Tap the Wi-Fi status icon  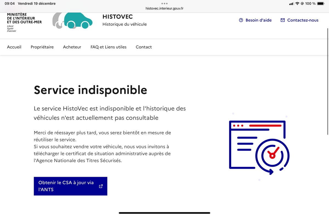[297, 4]
